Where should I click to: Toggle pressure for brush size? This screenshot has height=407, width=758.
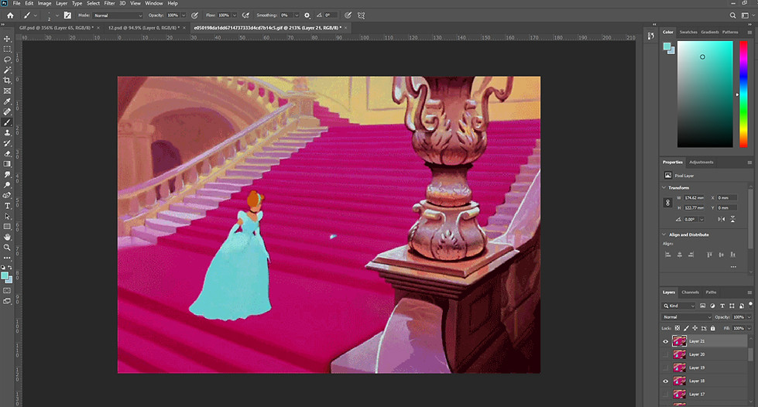(x=348, y=15)
